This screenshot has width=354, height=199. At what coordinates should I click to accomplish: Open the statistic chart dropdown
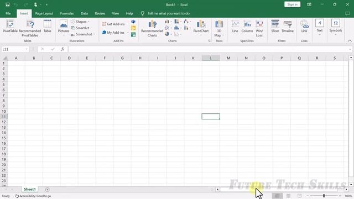178,28
